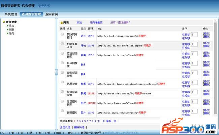Tick the checkbox for 同IP网站查询
The width and height of the screenshot is (219, 135).
coord(62,34)
